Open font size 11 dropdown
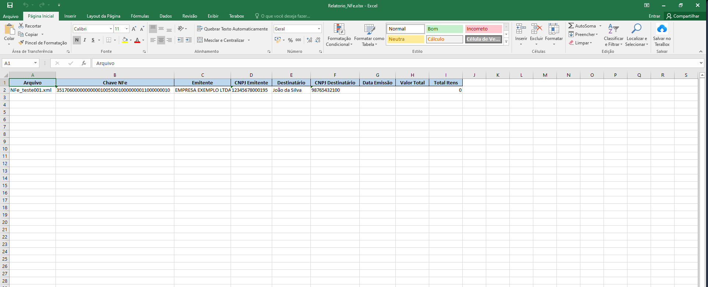This screenshot has width=708, height=287. coord(127,29)
